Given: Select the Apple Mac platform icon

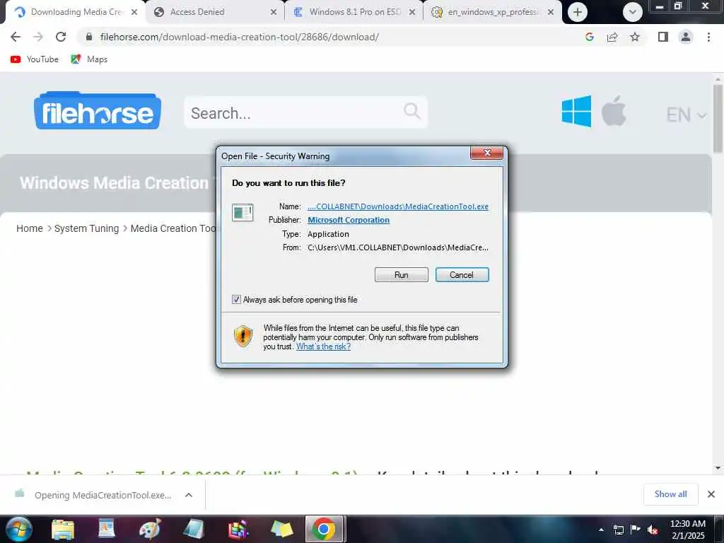Looking at the screenshot, I should coord(614,111).
